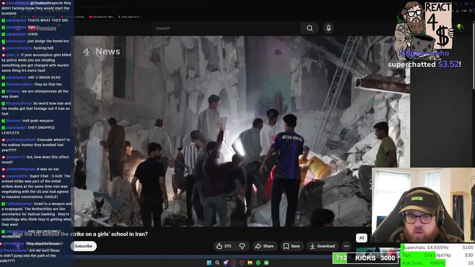Dislike the video with thumbs-down icon
Viewport: 475px width, 267px height.
[242, 246]
